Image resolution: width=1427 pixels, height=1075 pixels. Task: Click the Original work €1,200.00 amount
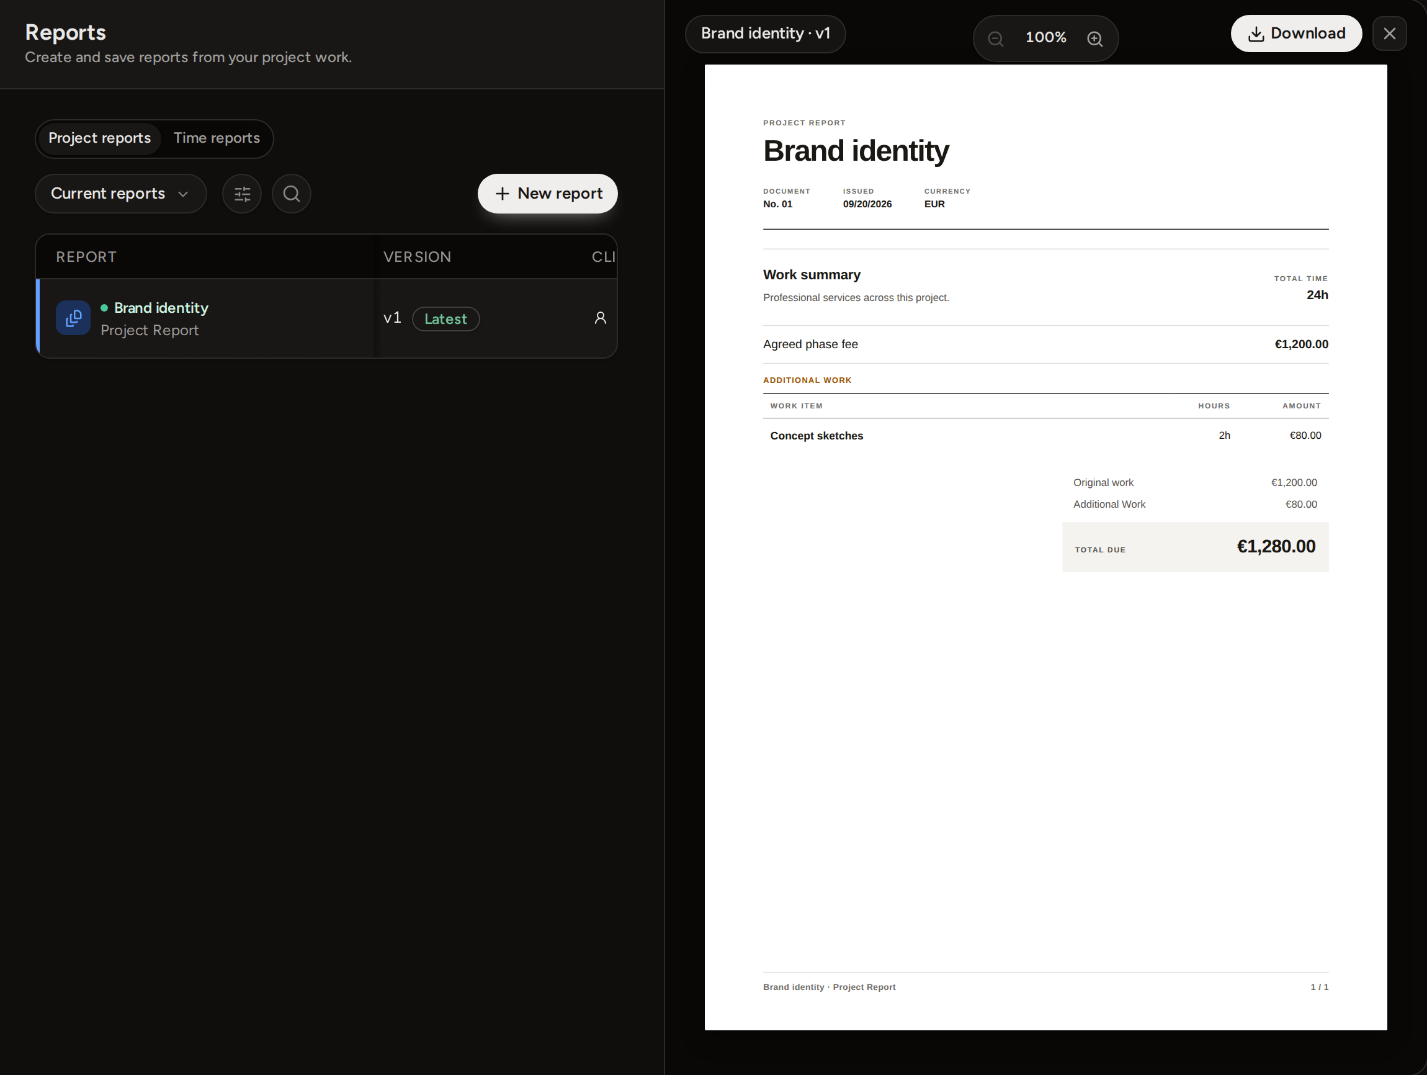click(x=1294, y=483)
